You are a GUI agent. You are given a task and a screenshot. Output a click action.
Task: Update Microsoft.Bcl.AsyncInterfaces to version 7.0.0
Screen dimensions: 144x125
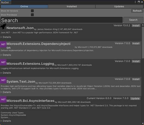(135, 98)
